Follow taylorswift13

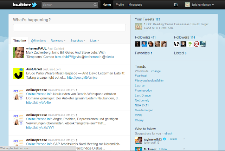(173, 139)
